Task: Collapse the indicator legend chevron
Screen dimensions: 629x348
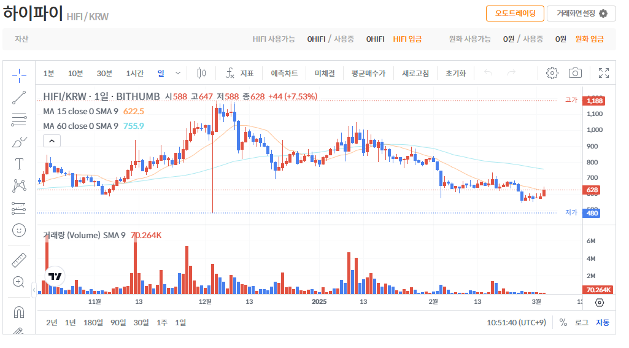Action: pos(52,141)
